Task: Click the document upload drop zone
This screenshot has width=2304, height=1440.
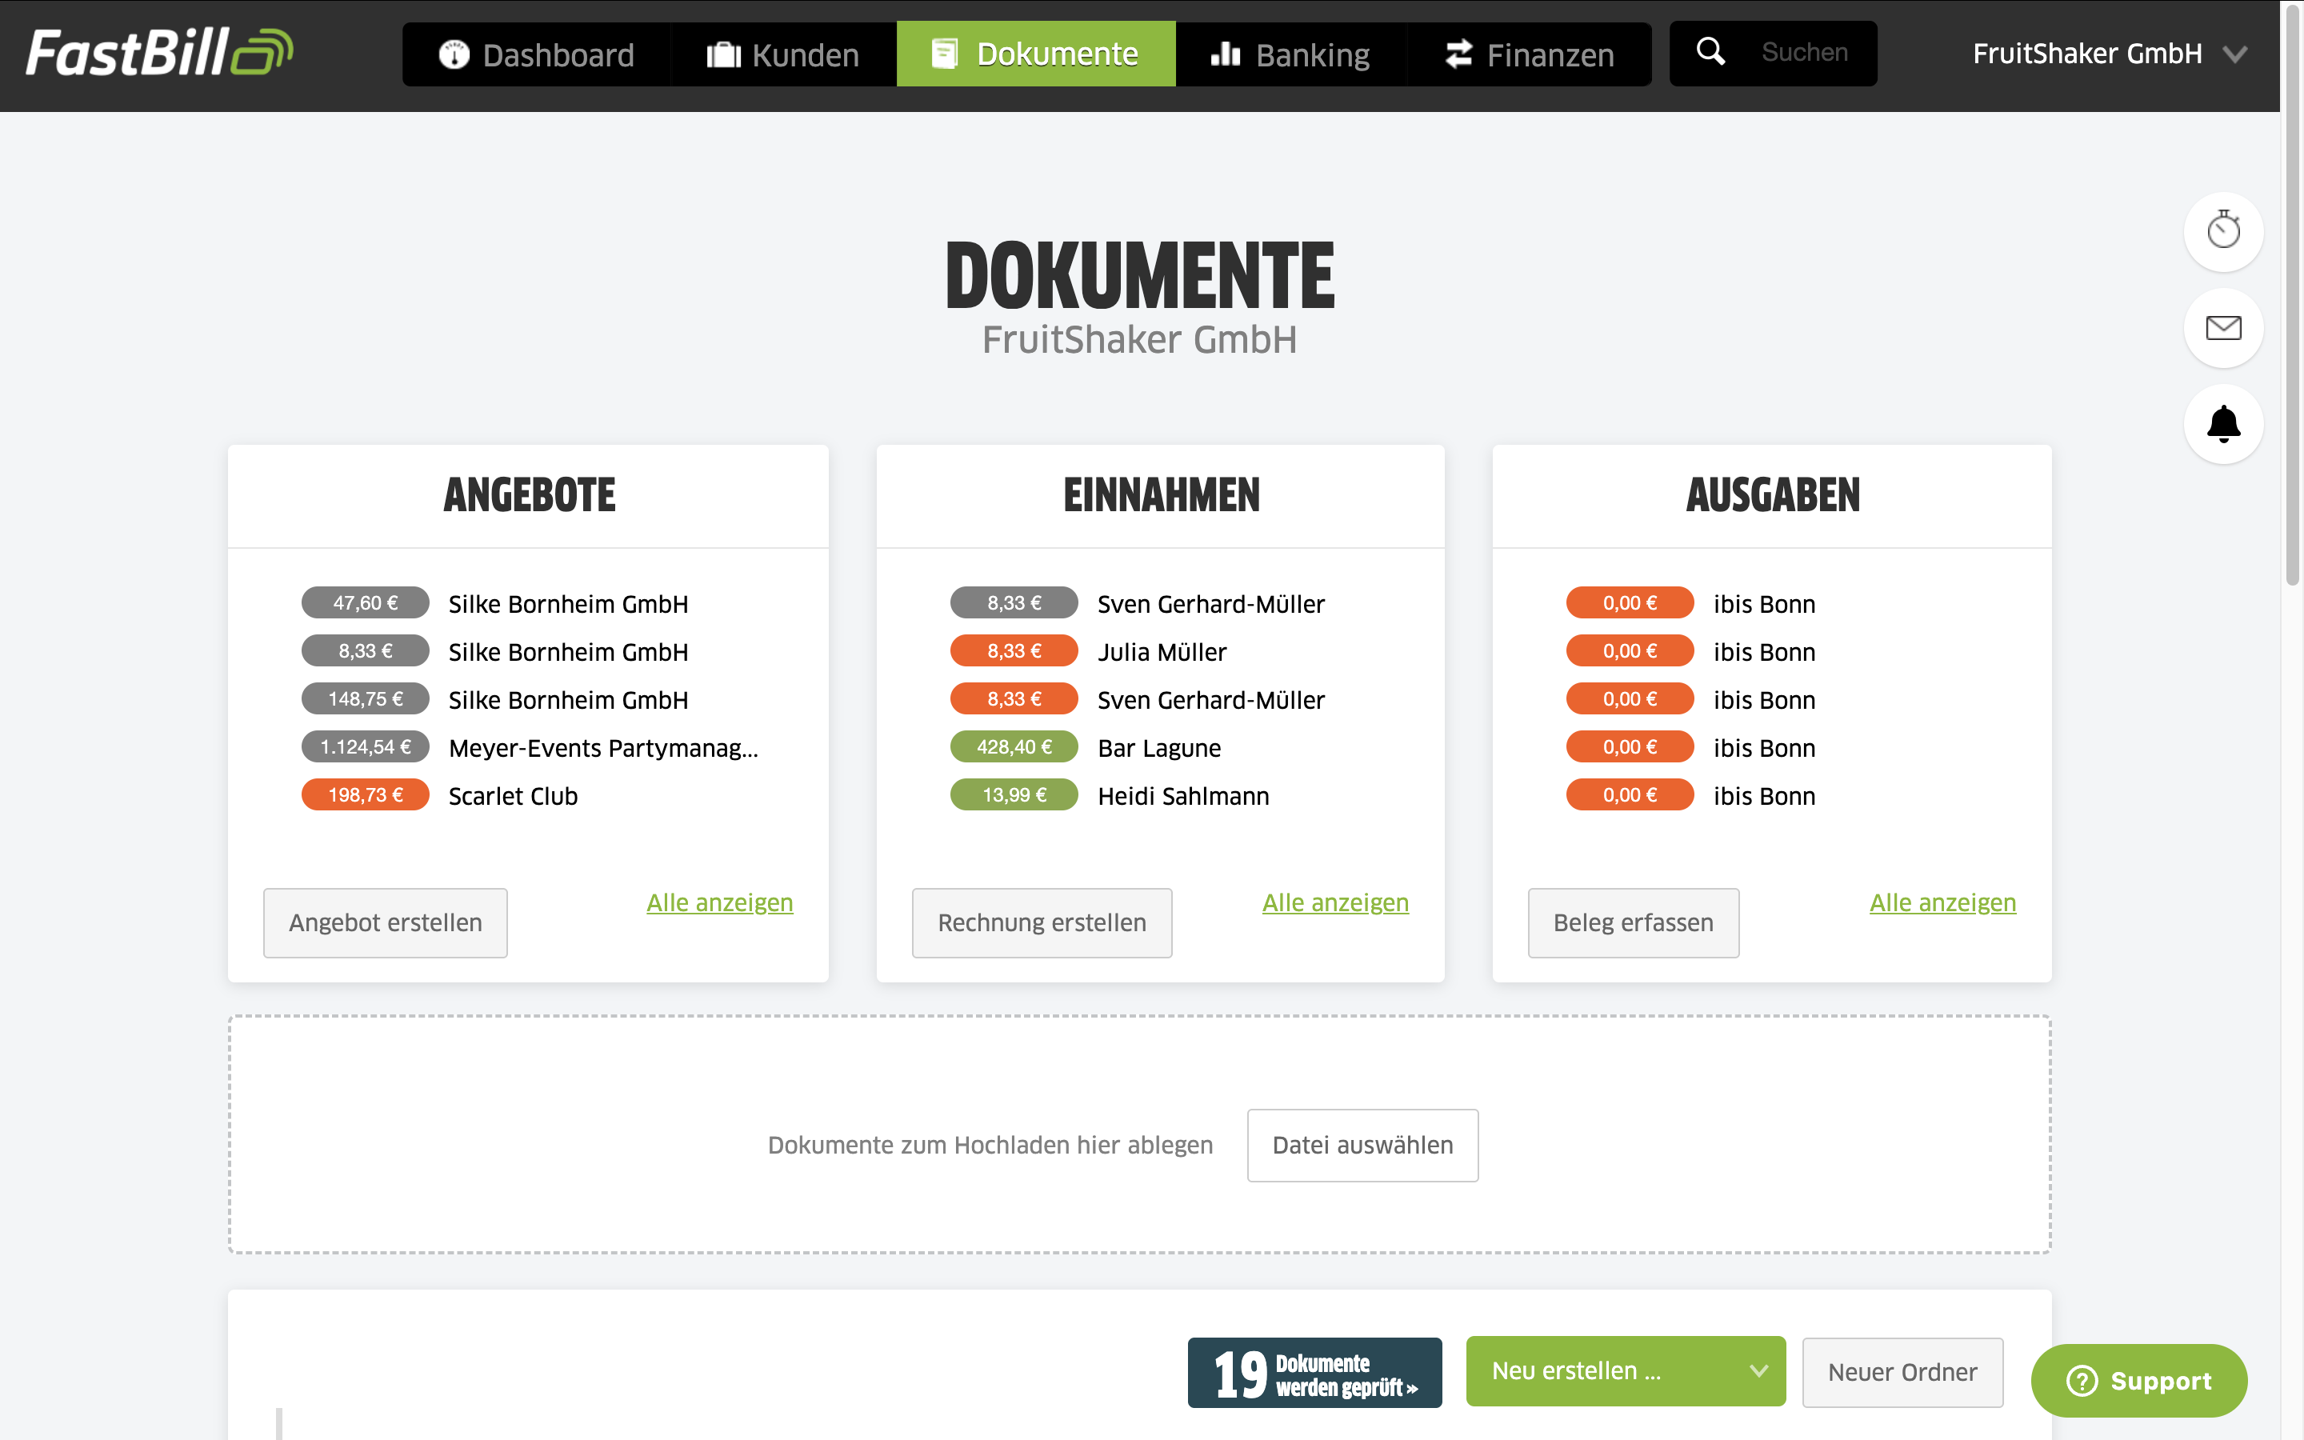Action: click(x=1138, y=1134)
